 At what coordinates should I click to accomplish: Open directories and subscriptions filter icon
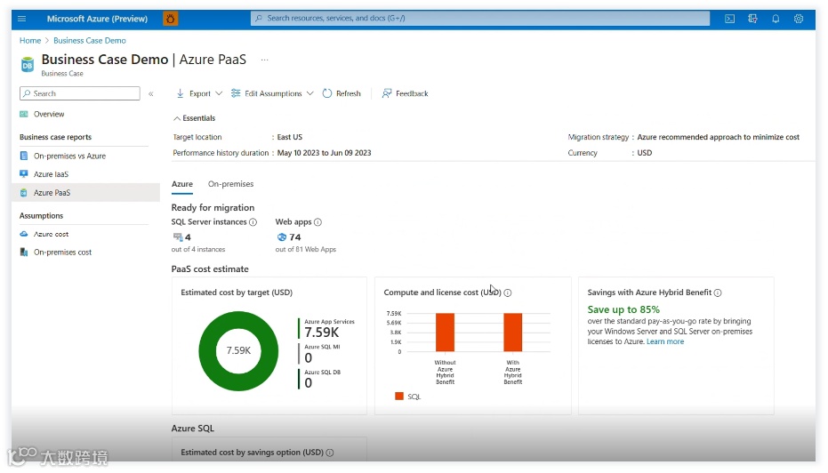(x=752, y=19)
